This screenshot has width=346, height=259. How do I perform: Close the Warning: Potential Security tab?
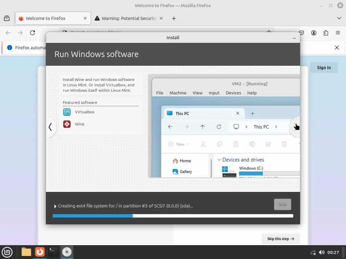tap(161, 18)
